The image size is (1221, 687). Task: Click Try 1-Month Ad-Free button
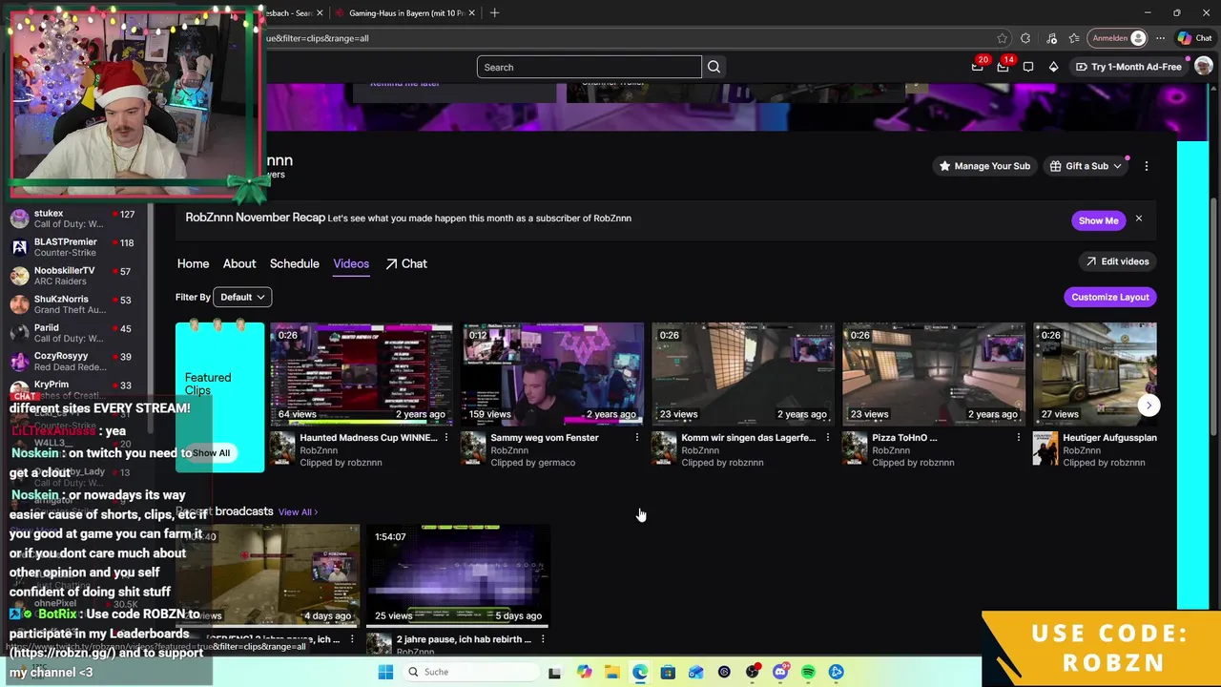(x=1128, y=67)
